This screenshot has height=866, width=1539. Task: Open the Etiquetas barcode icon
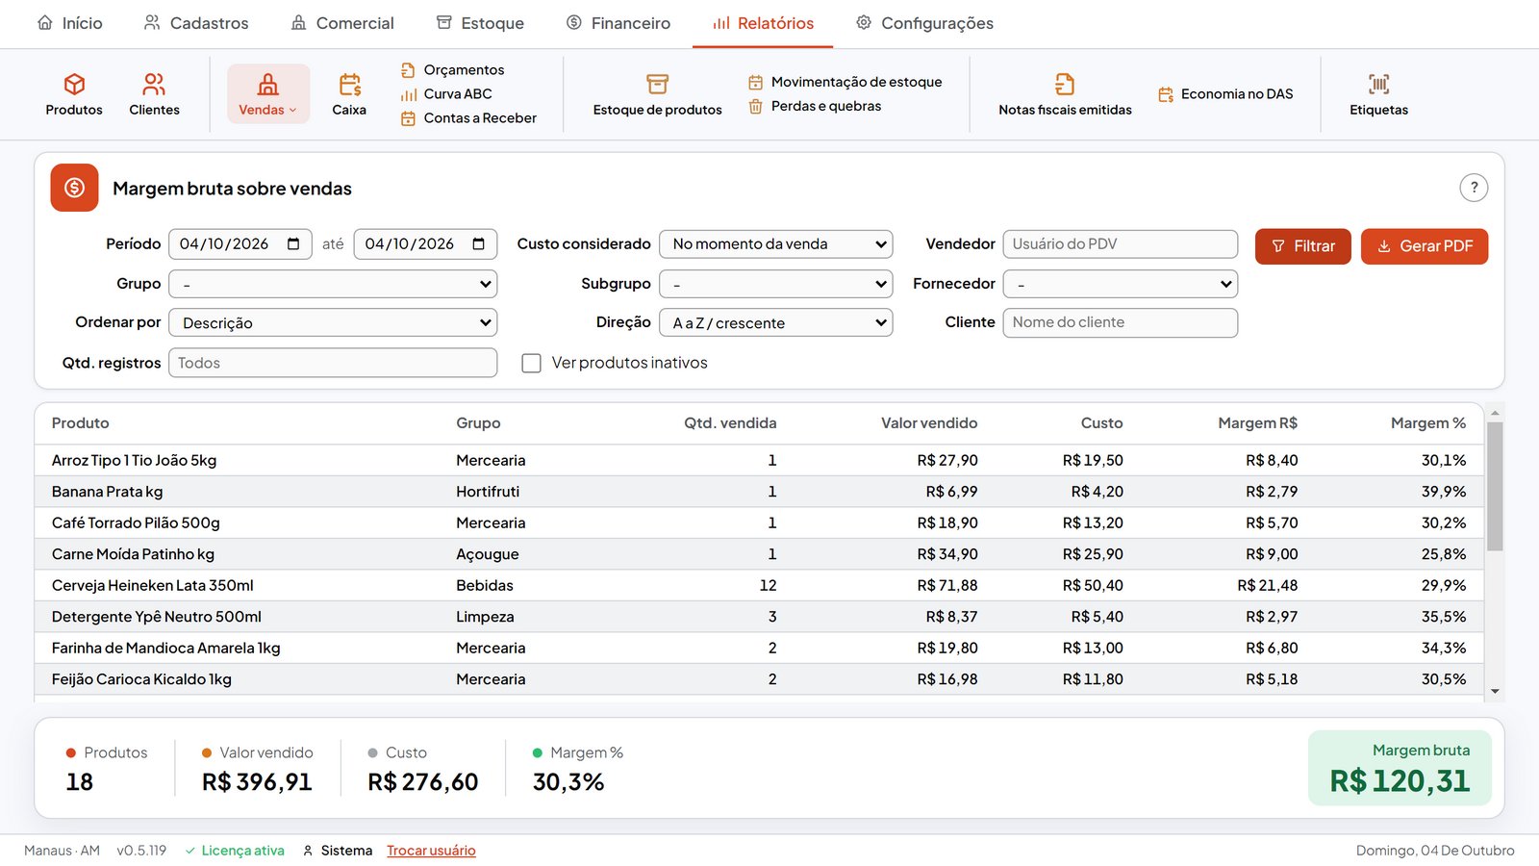1378,94
